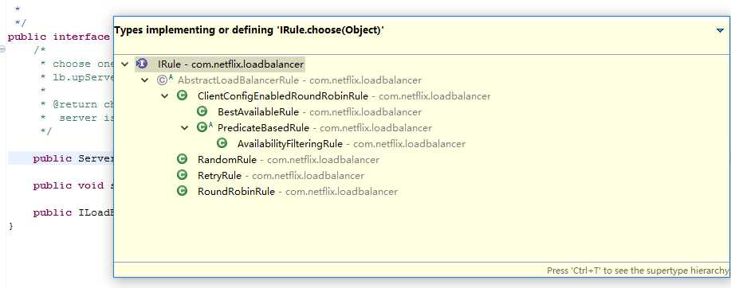Collapse the AbstractLoadBalancerRule node
731x288 pixels.
[x=145, y=80]
